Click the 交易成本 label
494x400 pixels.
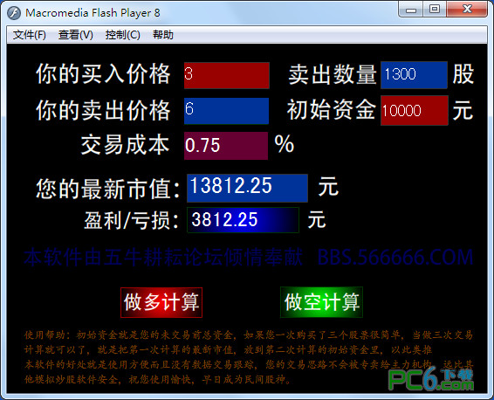pos(126,145)
